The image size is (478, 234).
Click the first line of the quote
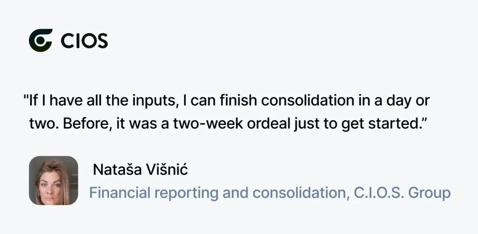pos(227,101)
